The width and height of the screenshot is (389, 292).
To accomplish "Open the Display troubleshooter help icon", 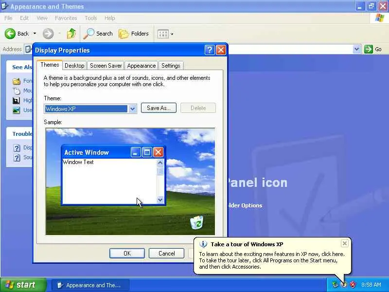I will [x=17, y=148].
